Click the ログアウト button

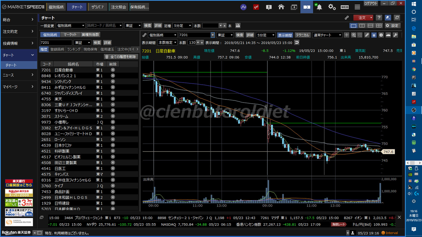371,3
